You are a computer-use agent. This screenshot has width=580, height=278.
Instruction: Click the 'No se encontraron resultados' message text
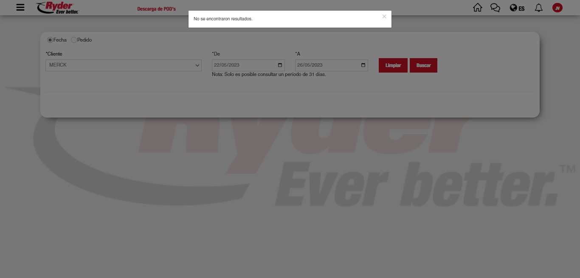pos(223,19)
